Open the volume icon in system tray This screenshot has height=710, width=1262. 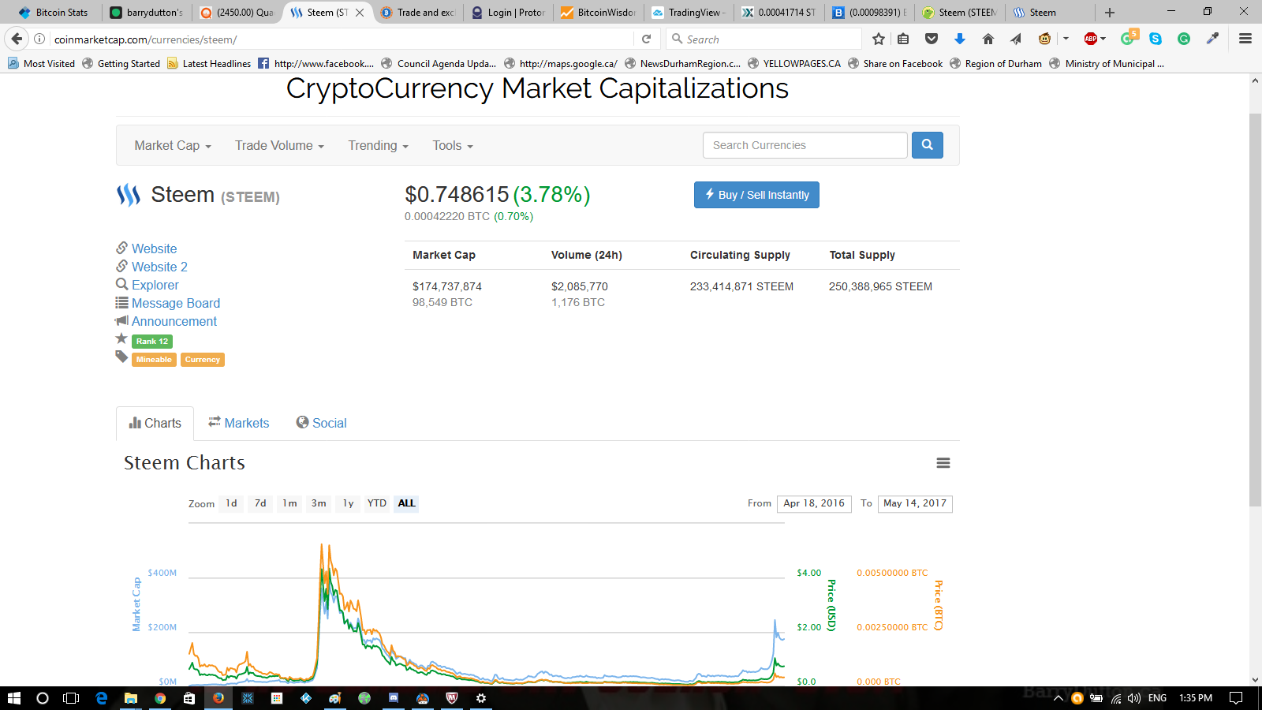pos(1134,698)
